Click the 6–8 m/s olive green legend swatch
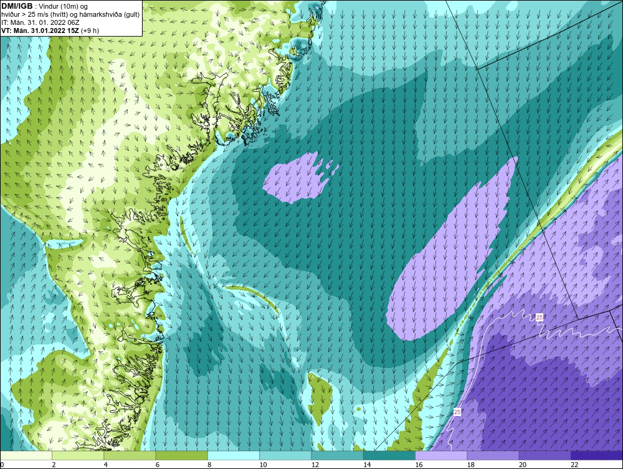 pyautogui.click(x=181, y=455)
